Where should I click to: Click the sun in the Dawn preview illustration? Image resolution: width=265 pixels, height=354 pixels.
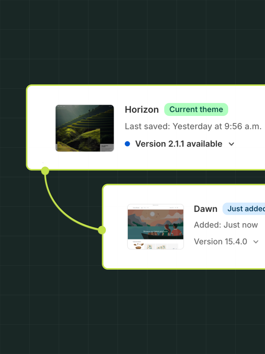point(152,214)
